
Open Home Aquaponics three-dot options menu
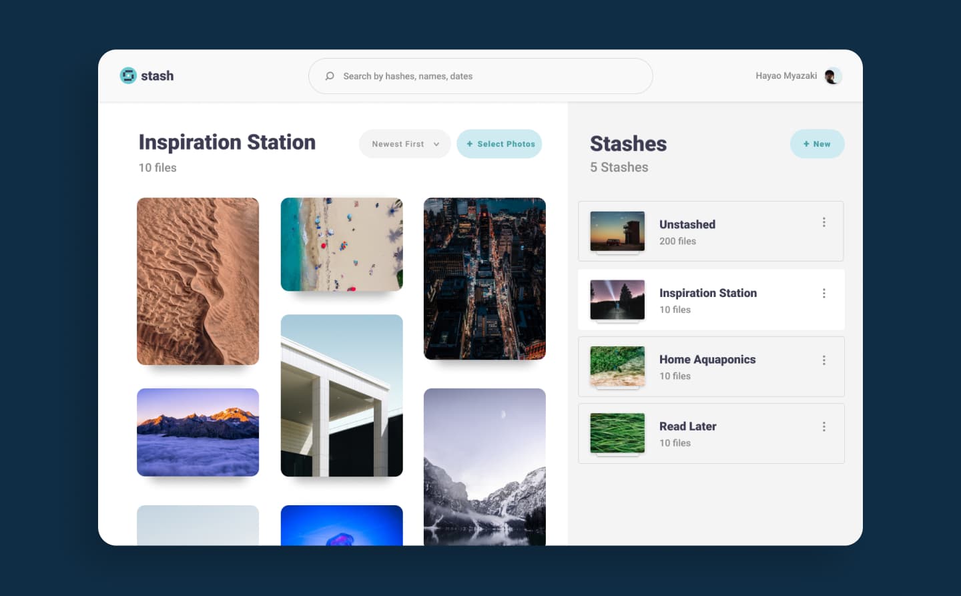coord(824,360)
